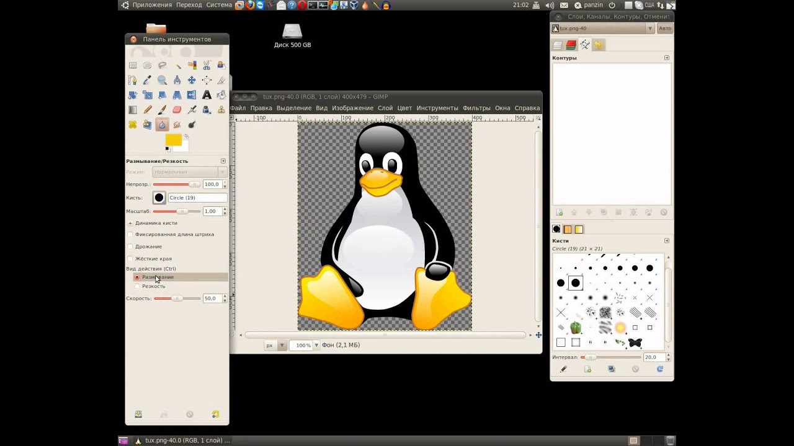The image size is (794, 446).
Task: Open the Файл menu
Action: pos(238,108)
